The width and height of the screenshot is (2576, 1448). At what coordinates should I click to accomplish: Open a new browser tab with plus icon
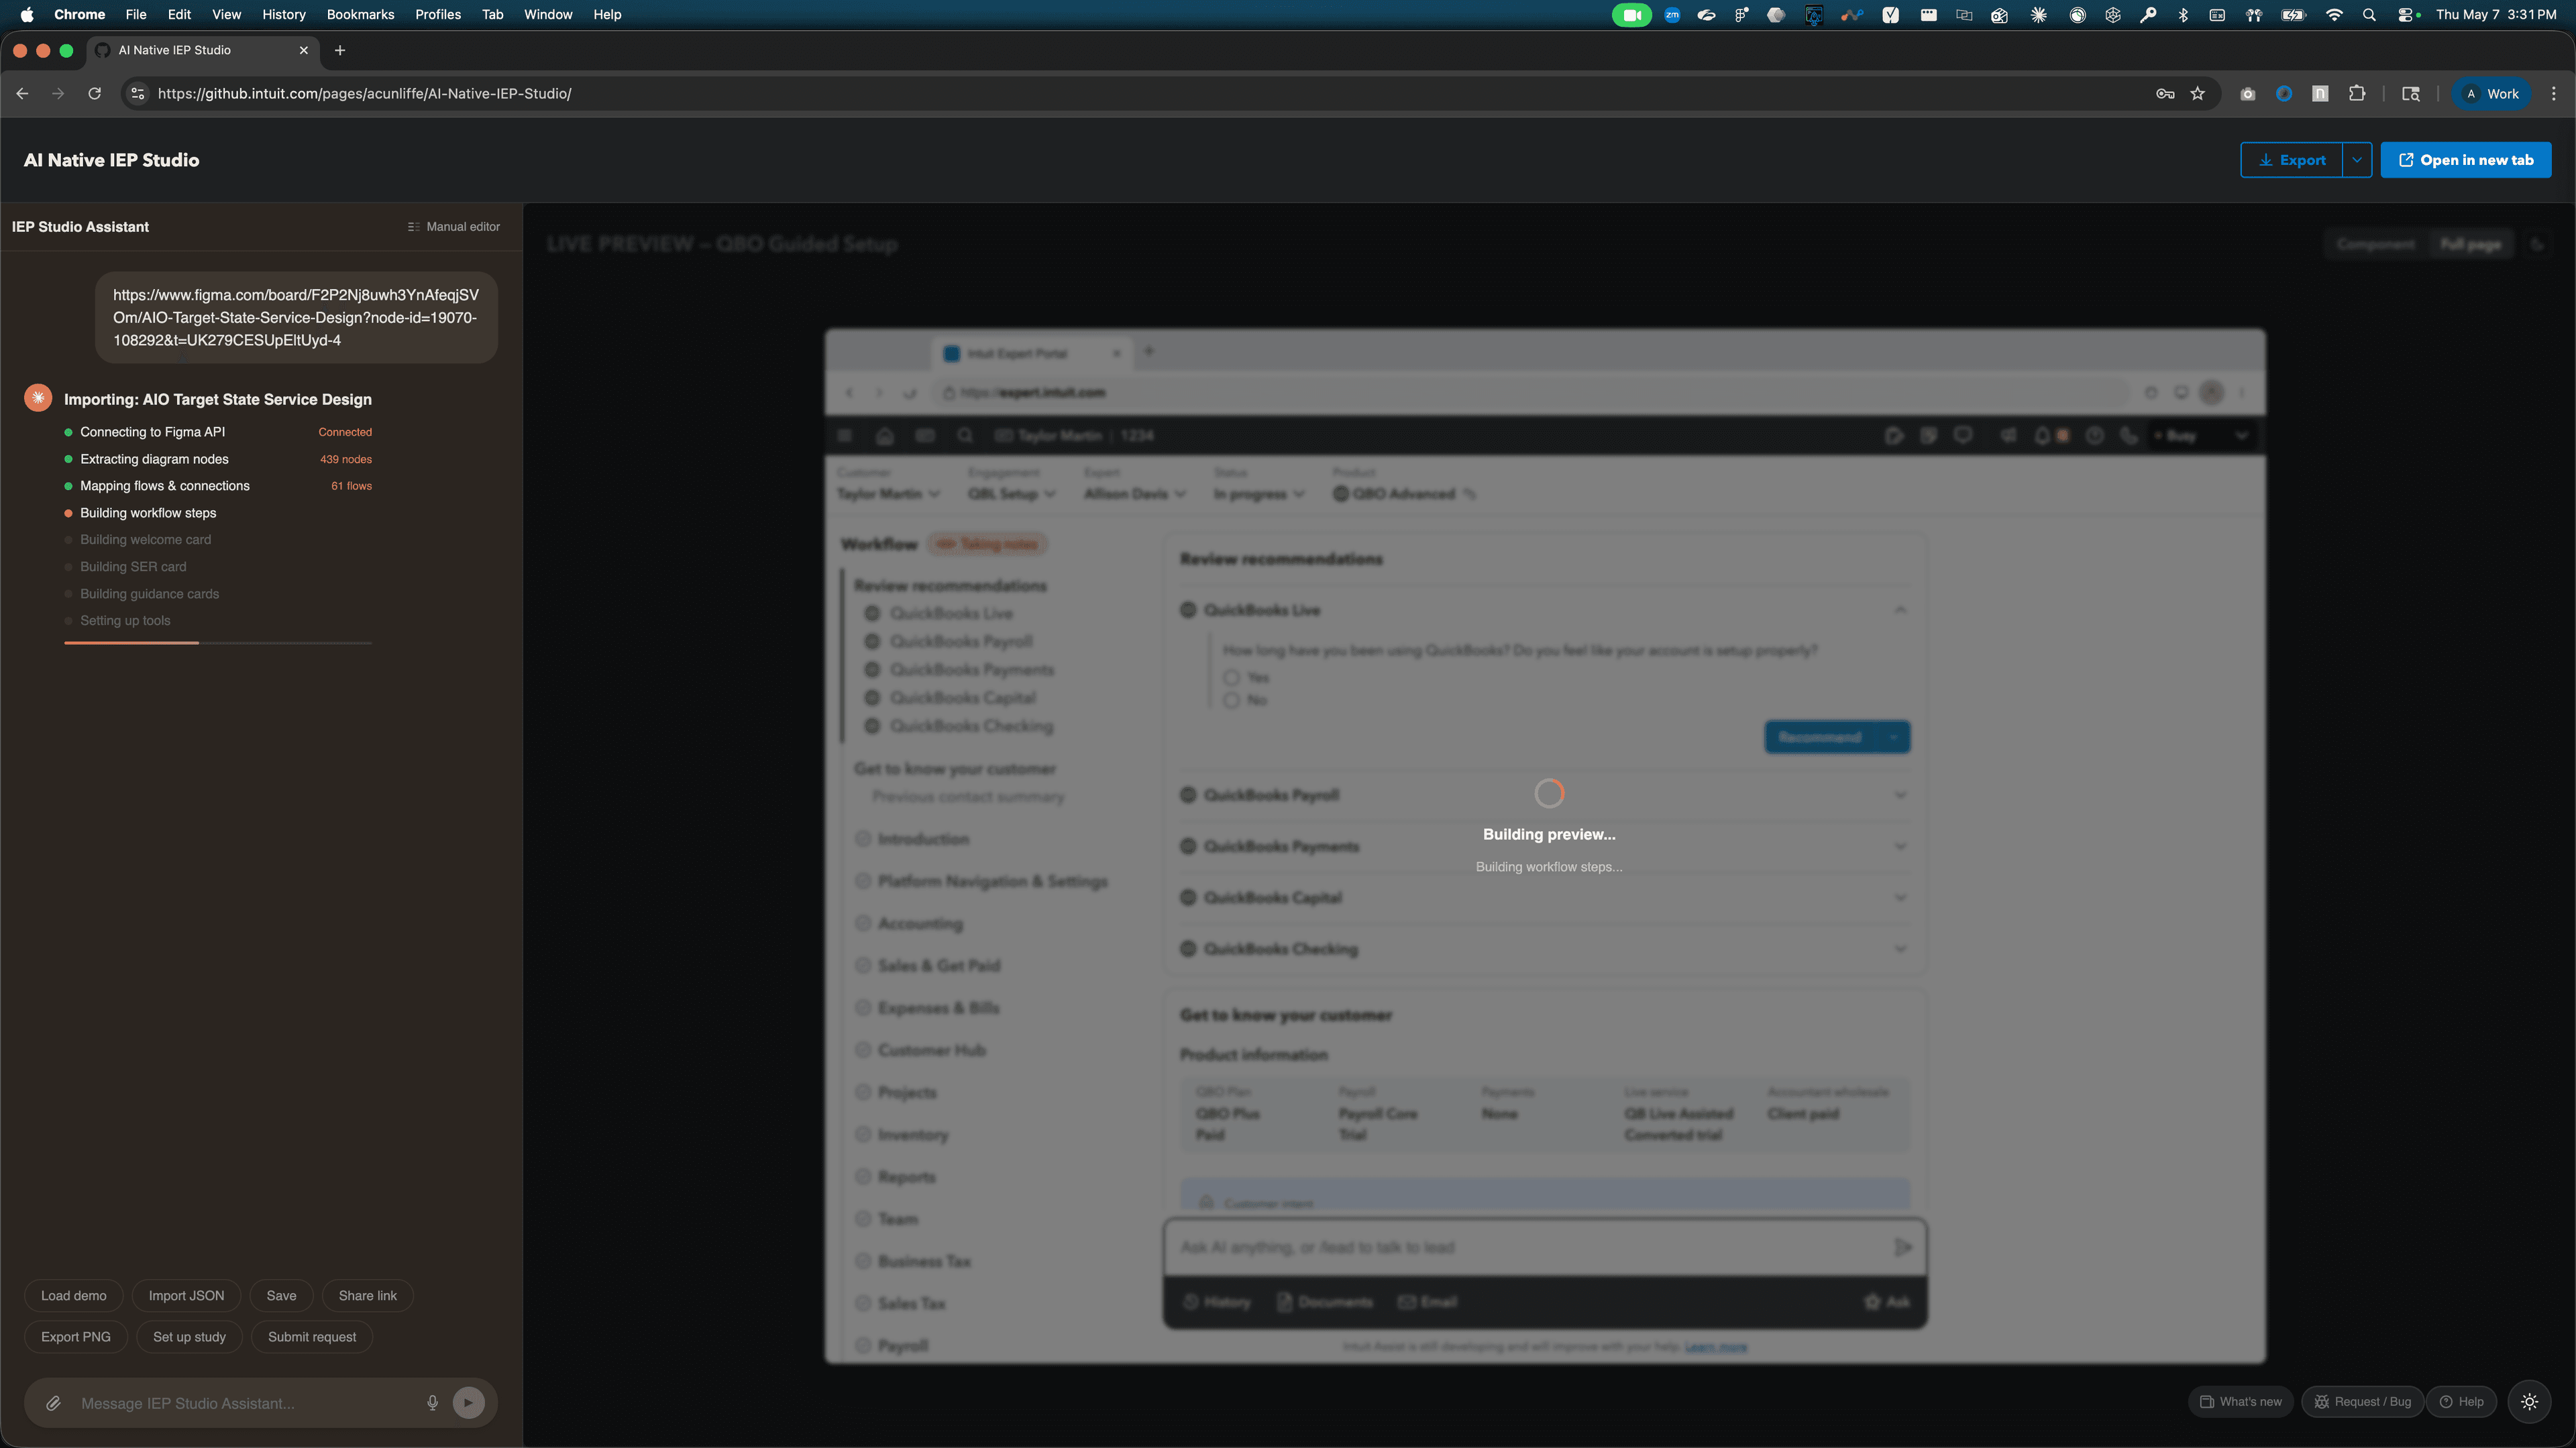340,50
